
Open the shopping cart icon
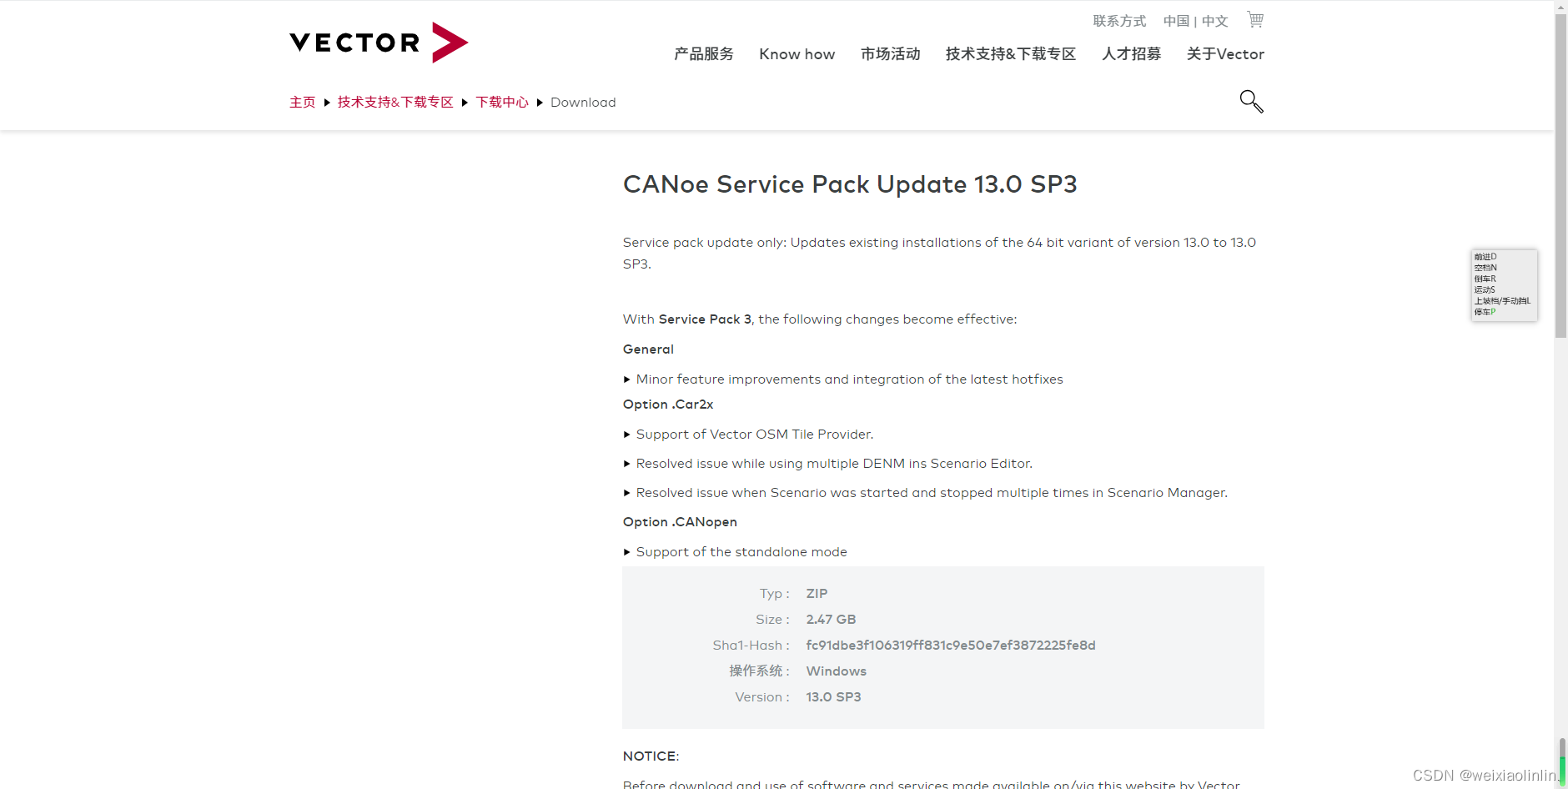(1255, 19)
